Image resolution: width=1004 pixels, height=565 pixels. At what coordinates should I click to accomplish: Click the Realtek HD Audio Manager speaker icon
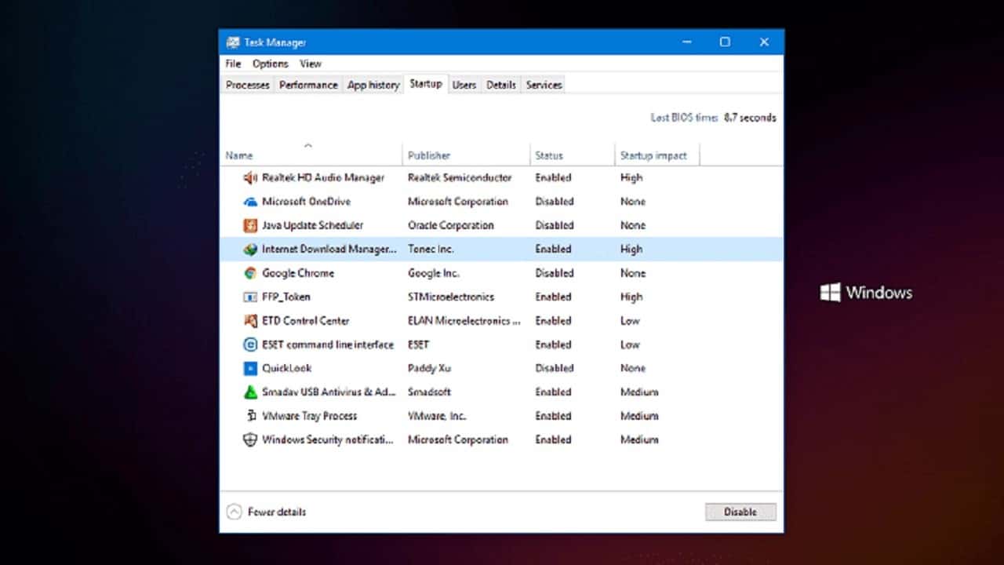(250, 178)
